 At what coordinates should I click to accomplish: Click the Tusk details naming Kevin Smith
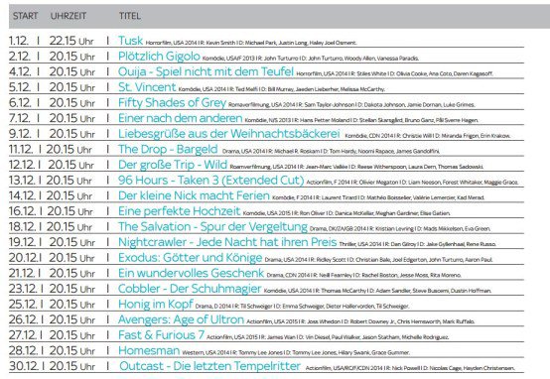pos(251,43)
